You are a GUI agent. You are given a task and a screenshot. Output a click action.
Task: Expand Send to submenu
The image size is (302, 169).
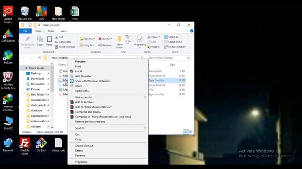pyautogui.click(x=108, y=128)
